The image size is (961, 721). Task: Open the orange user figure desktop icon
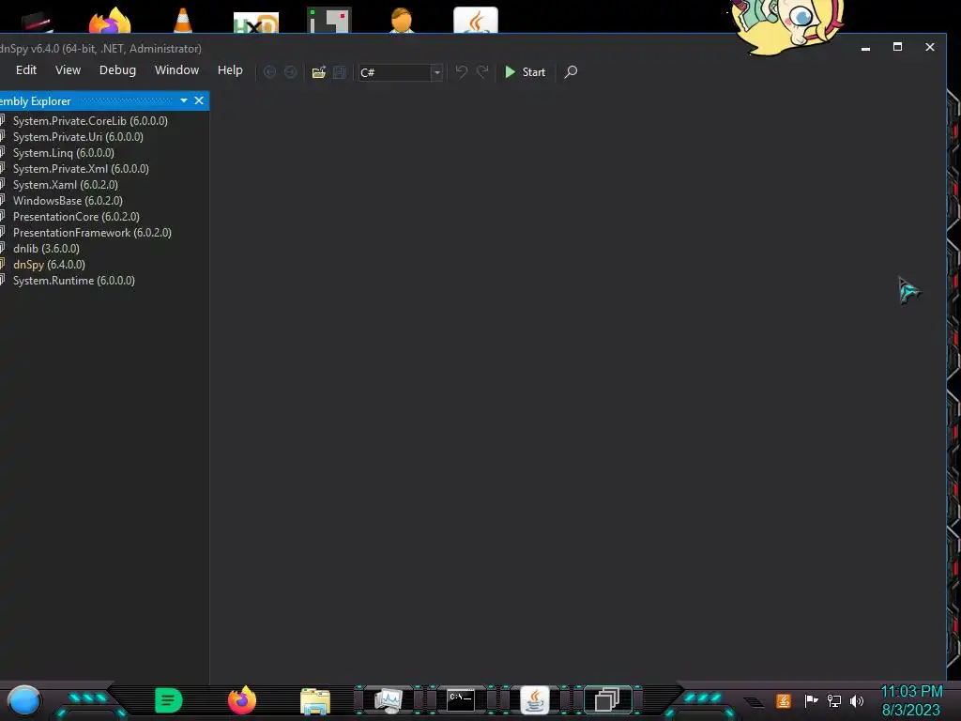[402, 20]
